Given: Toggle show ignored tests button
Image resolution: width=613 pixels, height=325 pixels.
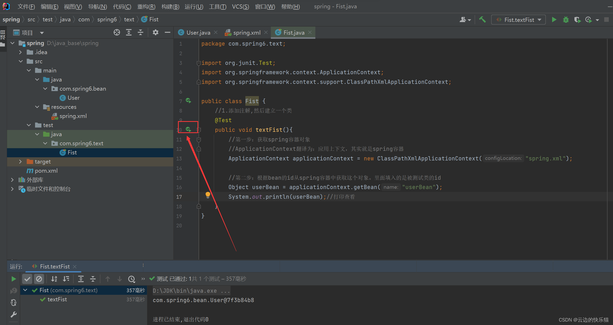Looking at the screenshot, I should pyautogui.click(x=39, y=279).
